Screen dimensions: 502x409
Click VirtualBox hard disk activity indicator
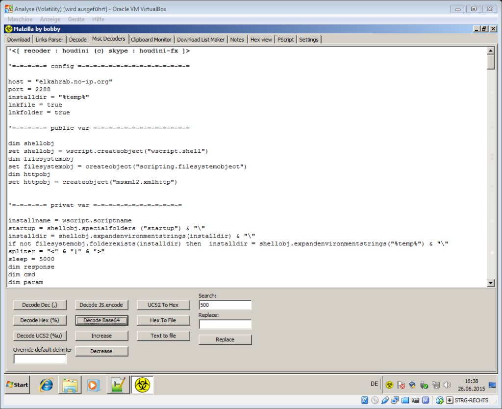pyautogui.click(x=365, y=400)
